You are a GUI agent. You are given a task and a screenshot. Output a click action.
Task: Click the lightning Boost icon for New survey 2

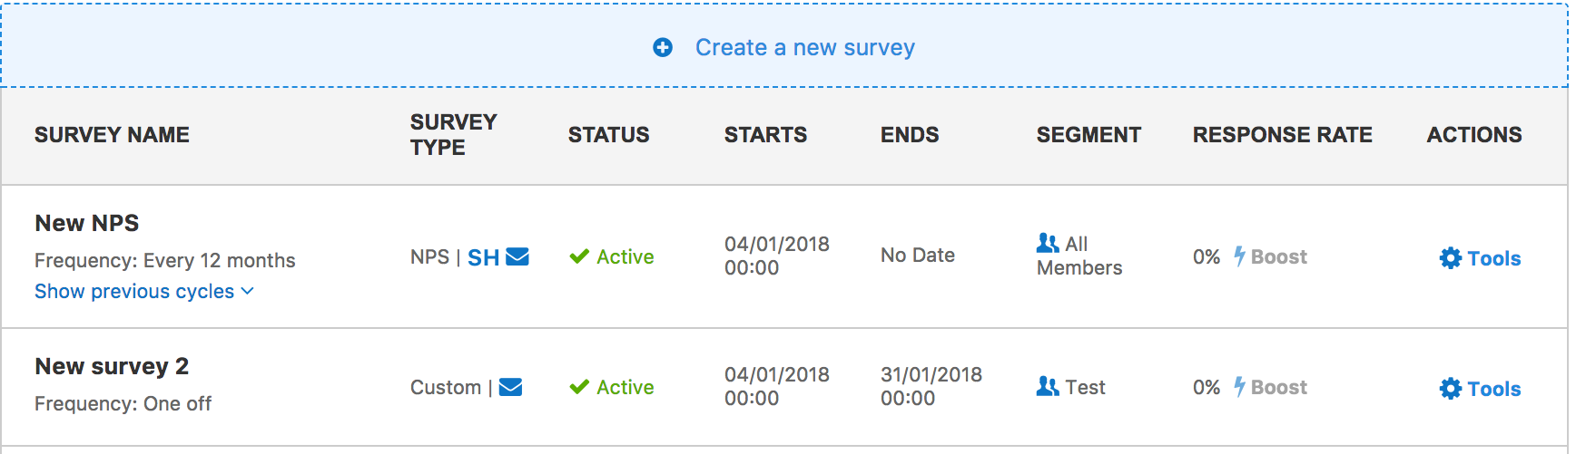point(1239,387)
